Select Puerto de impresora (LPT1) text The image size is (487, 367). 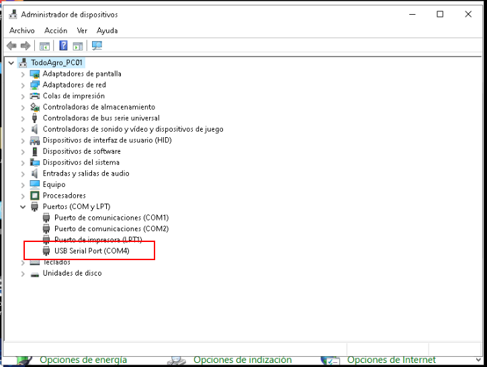[x=98, y=239]
